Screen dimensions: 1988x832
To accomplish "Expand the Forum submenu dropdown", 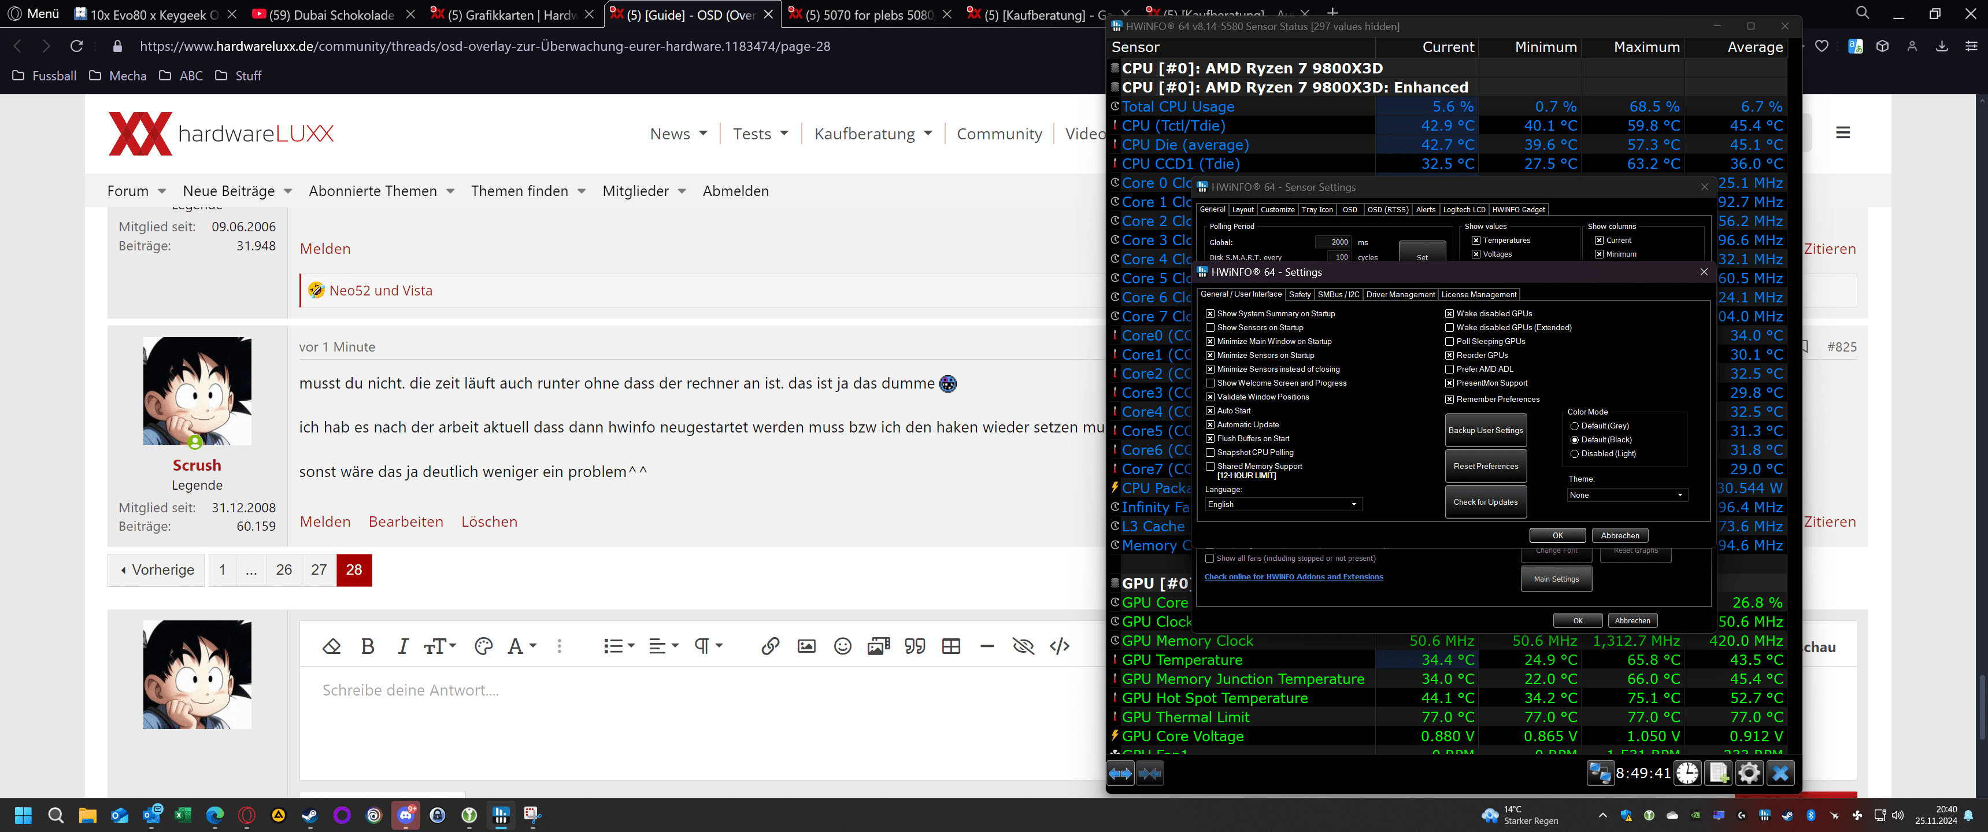I will 161,191.
